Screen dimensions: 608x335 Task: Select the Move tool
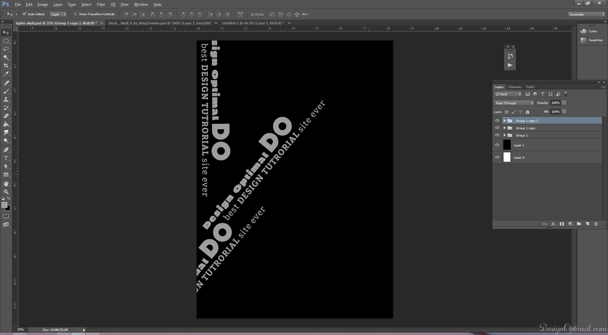click(6, 33)
